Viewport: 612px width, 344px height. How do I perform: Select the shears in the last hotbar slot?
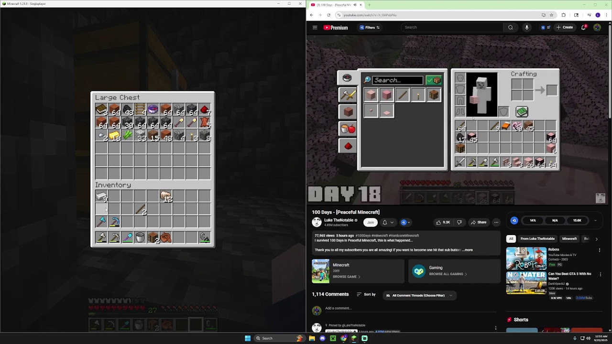click(x=204, y=237)
